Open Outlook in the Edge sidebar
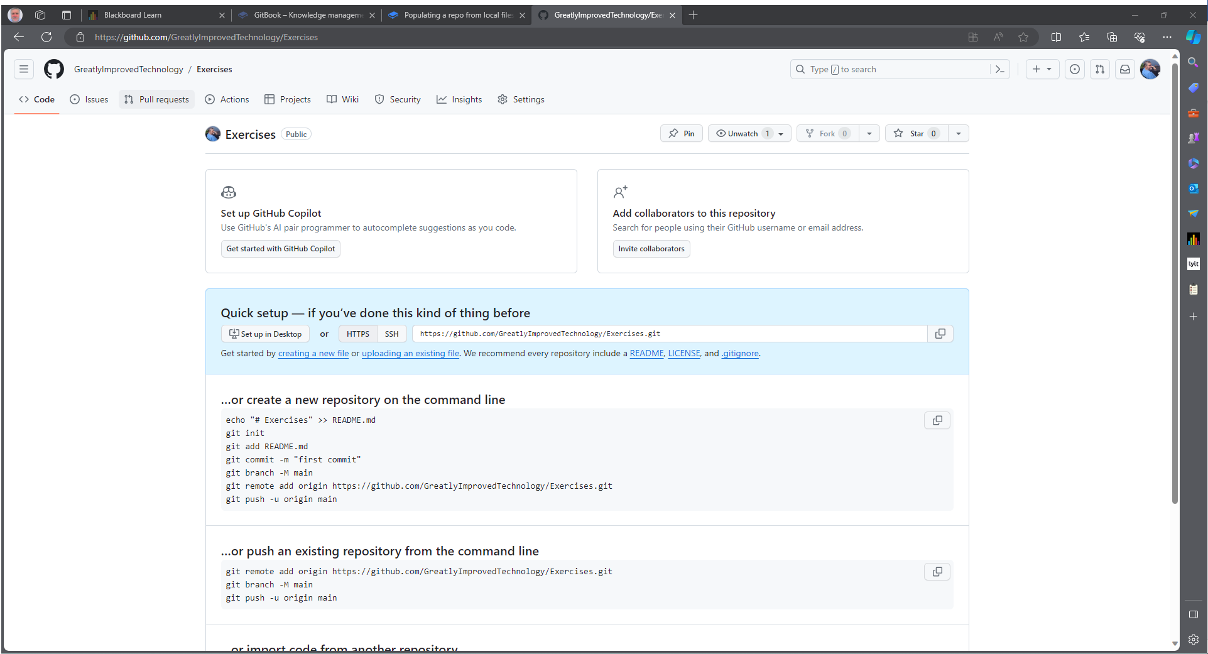Image resolution: width=1208 pixels, height=654 pixels. tap(1194, 188)
